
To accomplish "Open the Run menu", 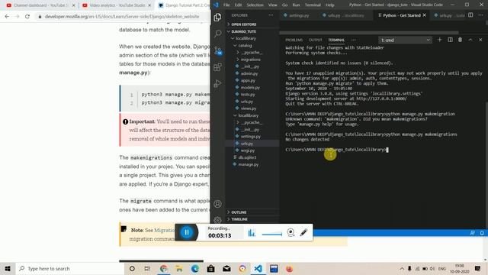I will pyautogui.click(x=296, y=5).
